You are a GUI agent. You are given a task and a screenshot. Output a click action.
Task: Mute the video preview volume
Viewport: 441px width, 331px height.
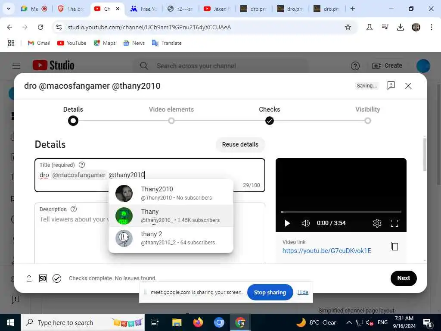(305, 223)
